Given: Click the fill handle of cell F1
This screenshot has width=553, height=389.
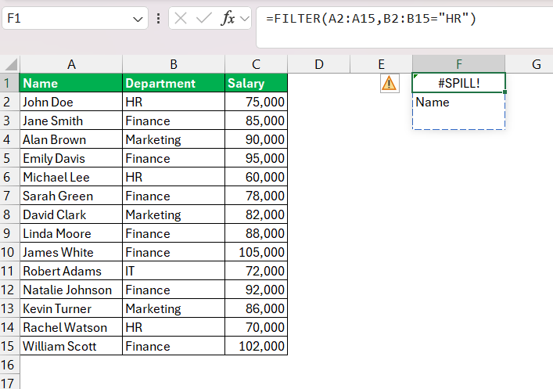Looking at the screenshot, I should (505, 92).
